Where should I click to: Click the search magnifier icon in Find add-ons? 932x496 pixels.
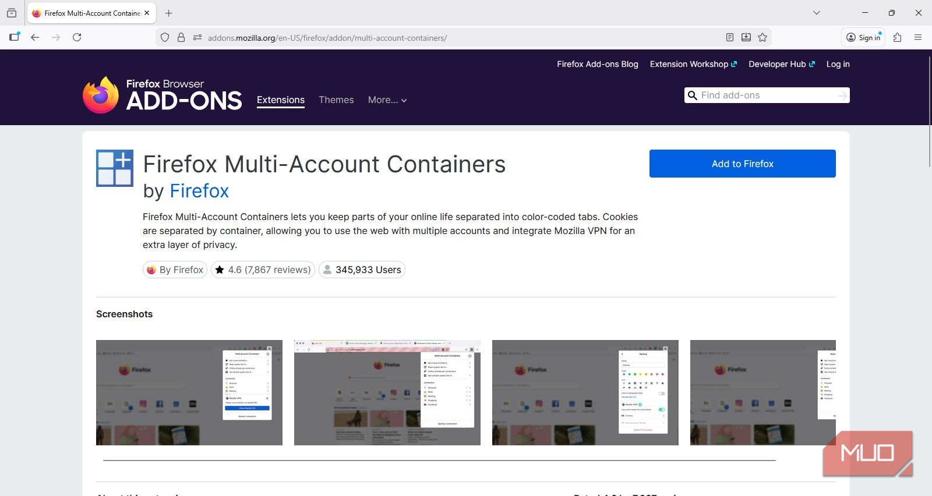692,95
